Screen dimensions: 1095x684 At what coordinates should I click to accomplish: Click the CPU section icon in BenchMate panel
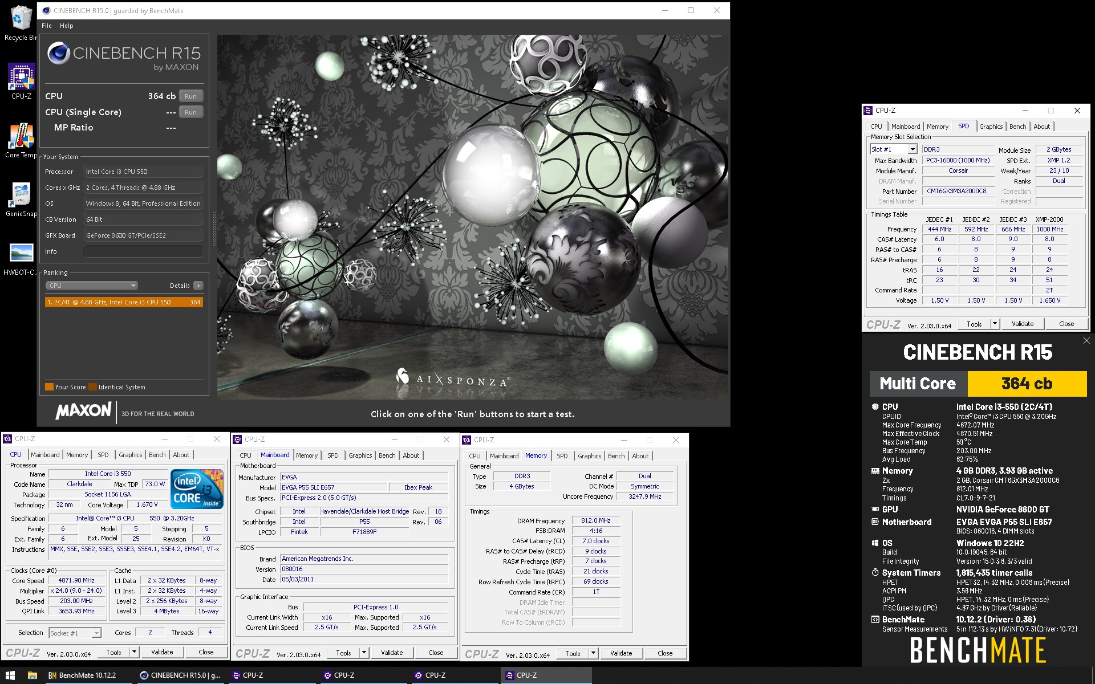(875, 407)
